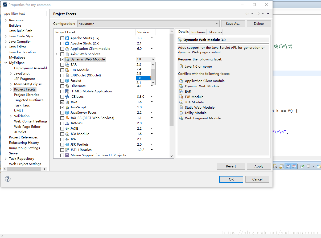Select the Details tab
Screen dimensions: 321x238
(x=183, y=32)
